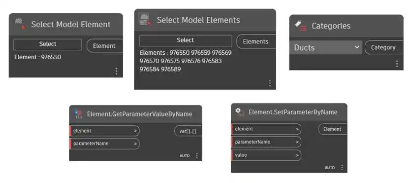414x183 pixels.
Task: Click the '976584 976589' text line
Action: [160, 69]
